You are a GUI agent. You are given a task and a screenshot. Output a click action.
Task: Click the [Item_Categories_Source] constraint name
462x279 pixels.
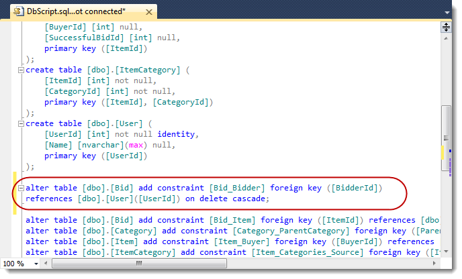coord(308,253)
